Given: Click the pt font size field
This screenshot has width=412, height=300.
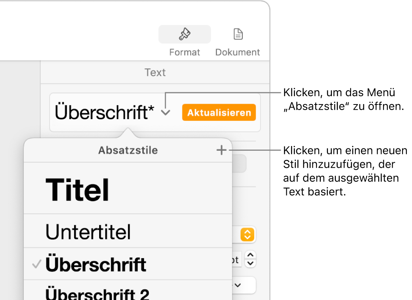Looking at the screenshot, I should (236, 260).
